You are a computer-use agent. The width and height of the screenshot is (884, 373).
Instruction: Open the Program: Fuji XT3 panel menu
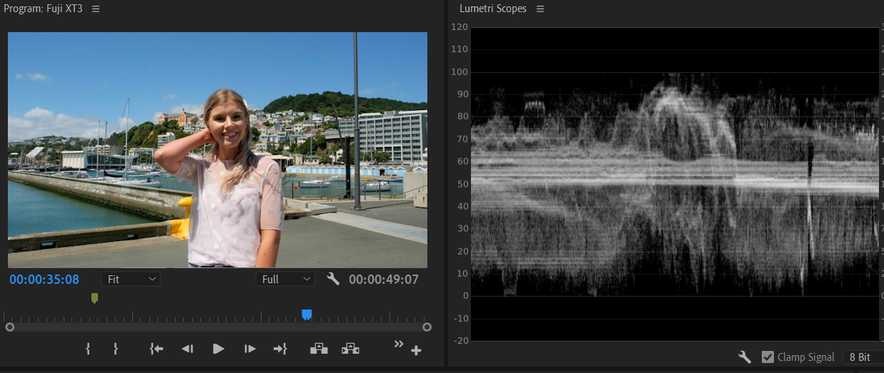[96, 9]
